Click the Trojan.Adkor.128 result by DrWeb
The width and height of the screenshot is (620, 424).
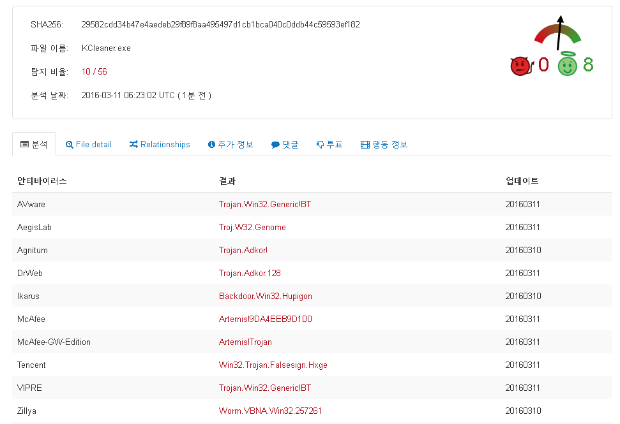coord(250,273)
